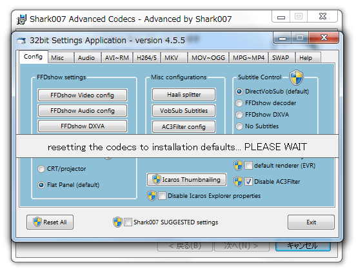
Task: Click the shield icon next to Disable AC3Filter
Action: tap(238, 182)
